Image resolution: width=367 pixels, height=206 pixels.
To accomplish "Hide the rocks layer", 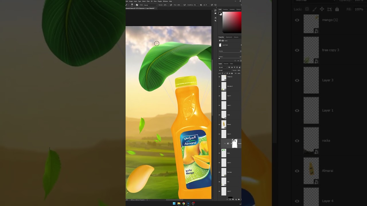I will [219, 115].
